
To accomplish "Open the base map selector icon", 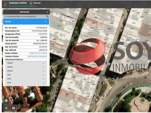I will tap(14, 108).
